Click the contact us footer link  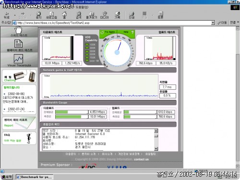pyautogui.click(x=141, y=159)
